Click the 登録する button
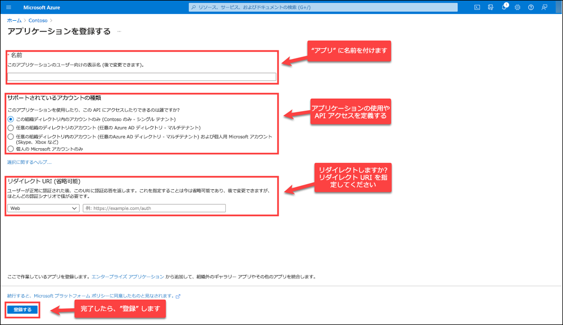 [22, 310]
